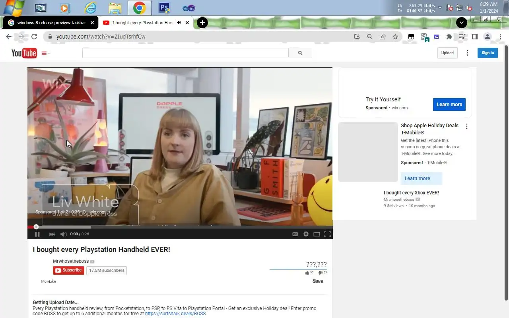Open a new tab with plus button
This screenshot has height=318, width=509.
(x=202, y=23)
